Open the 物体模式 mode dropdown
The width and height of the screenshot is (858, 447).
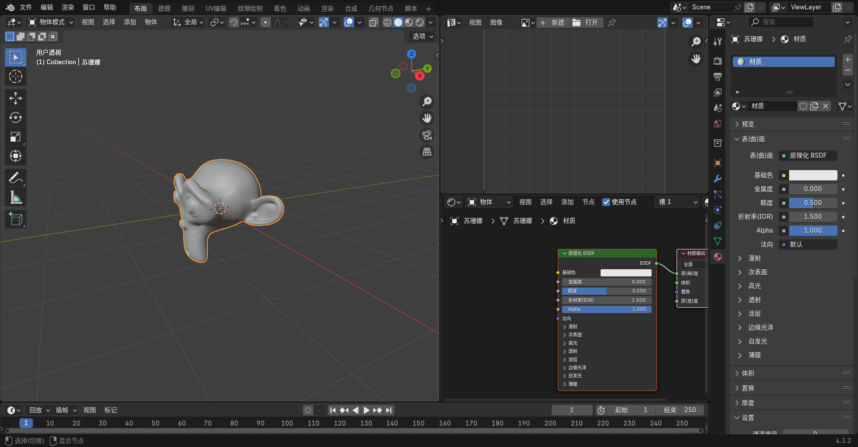tap(51, 22)
